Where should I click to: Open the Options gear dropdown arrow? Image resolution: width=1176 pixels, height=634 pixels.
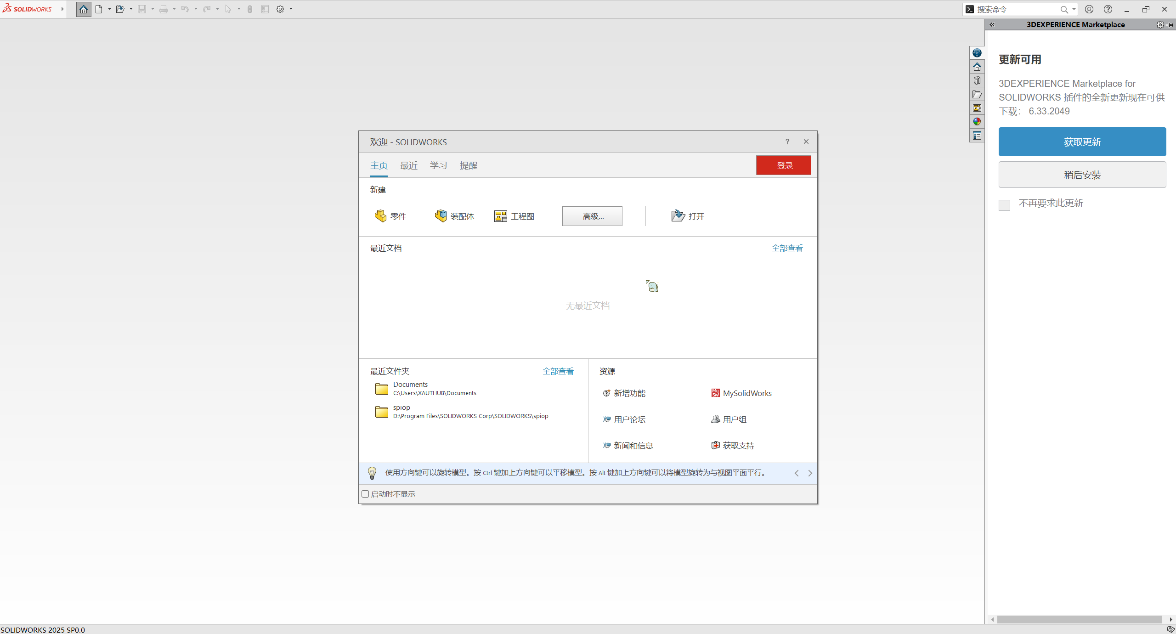[291, 9]
